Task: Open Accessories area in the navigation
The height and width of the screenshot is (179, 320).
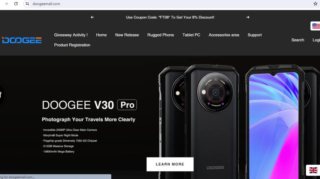Action: pyautogui.click(x=224, y=35)
